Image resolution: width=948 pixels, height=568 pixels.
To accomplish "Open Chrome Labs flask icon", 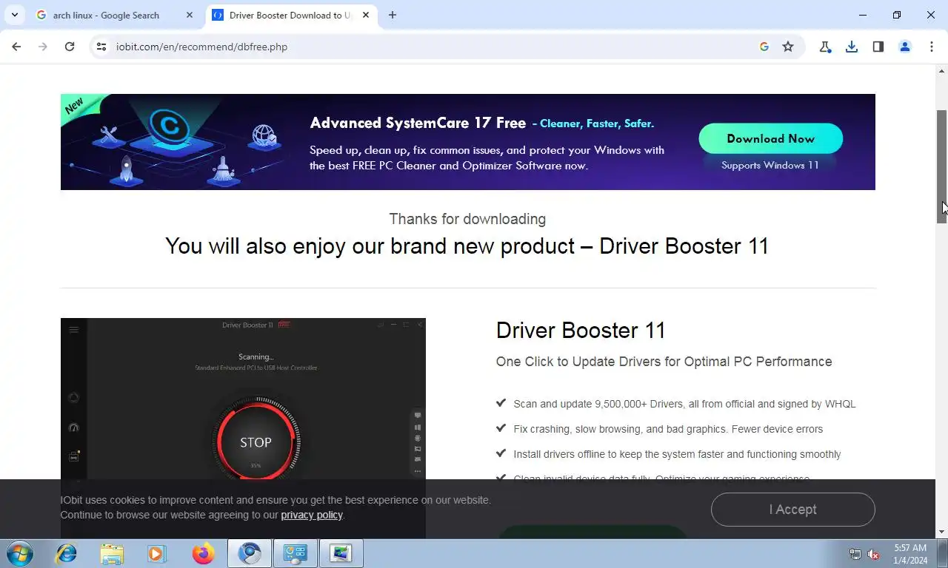I will click(825, 47).
